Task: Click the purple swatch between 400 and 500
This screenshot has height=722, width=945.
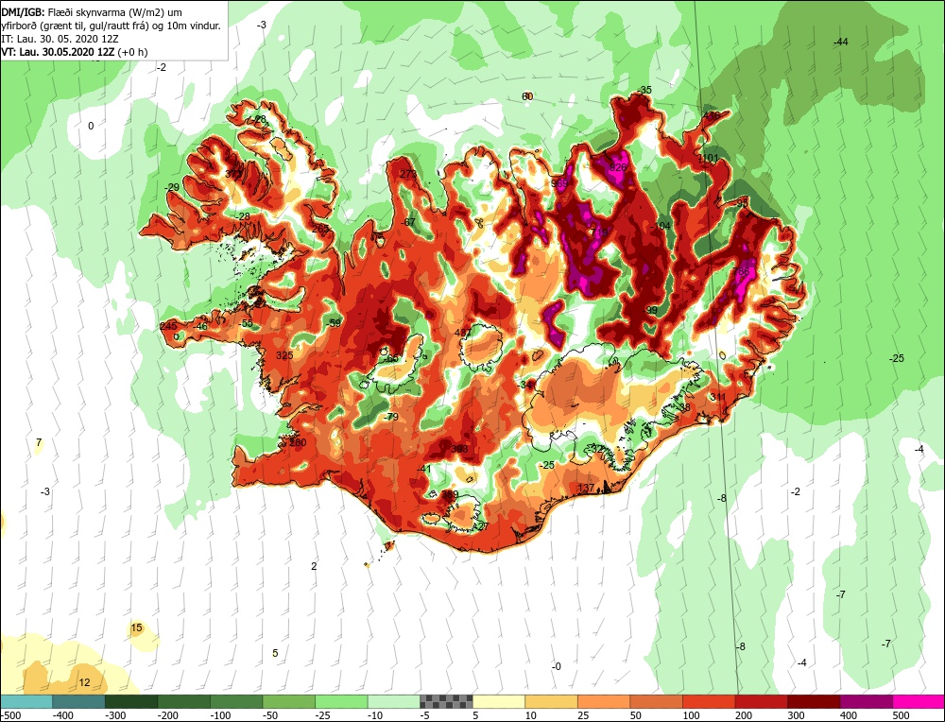Action: click(x=866, y=701)
